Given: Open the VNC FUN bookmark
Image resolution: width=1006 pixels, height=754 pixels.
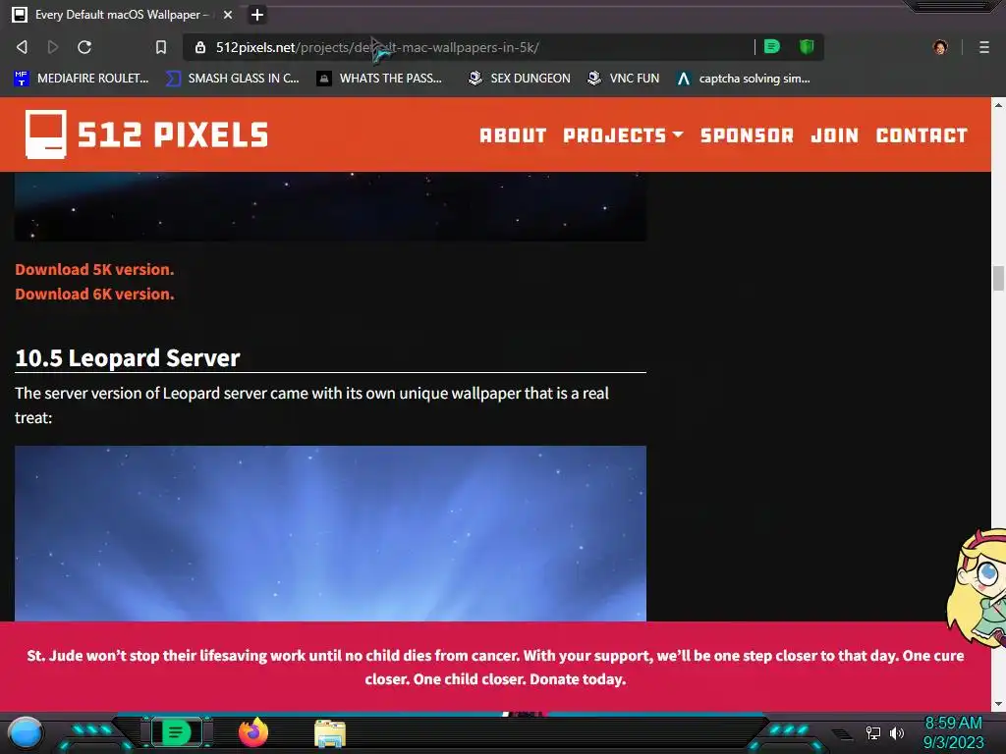Looking at the screenshot, I should (623, 79).
